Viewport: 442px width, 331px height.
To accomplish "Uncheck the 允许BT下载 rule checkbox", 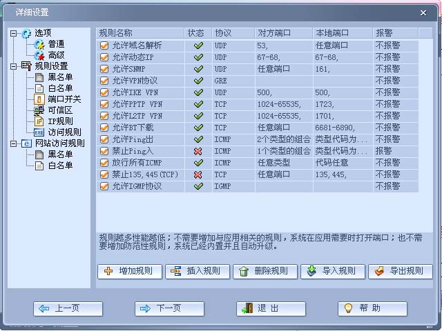I will coord(104,128).
